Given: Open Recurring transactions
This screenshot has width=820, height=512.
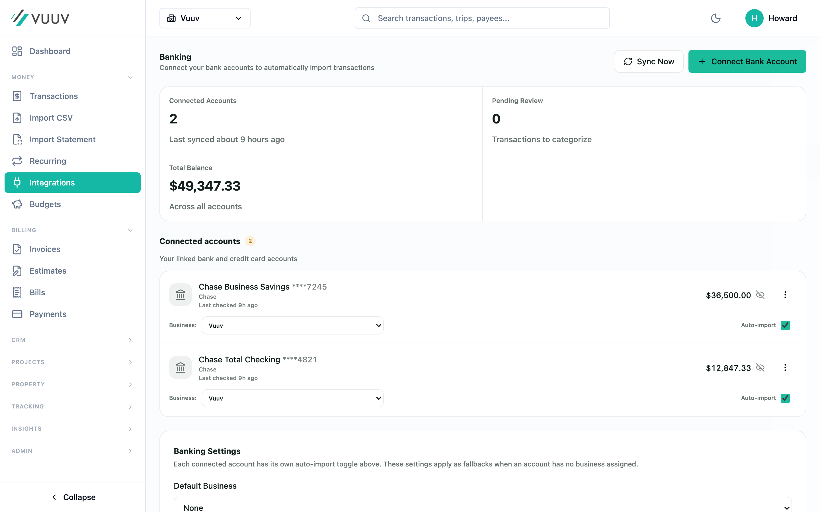Looking at the screenshot, I should coord(73,161).
